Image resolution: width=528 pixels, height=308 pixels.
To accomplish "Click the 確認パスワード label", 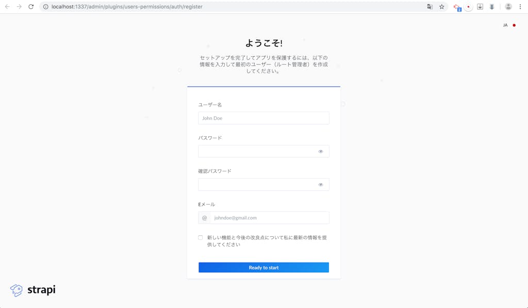I will coord(214,171).
